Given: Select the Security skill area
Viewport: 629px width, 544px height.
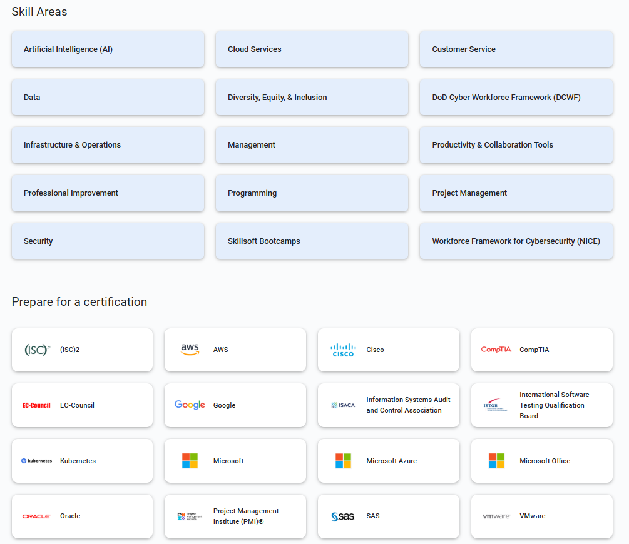Looking at the screenshot, I should 108,241.
